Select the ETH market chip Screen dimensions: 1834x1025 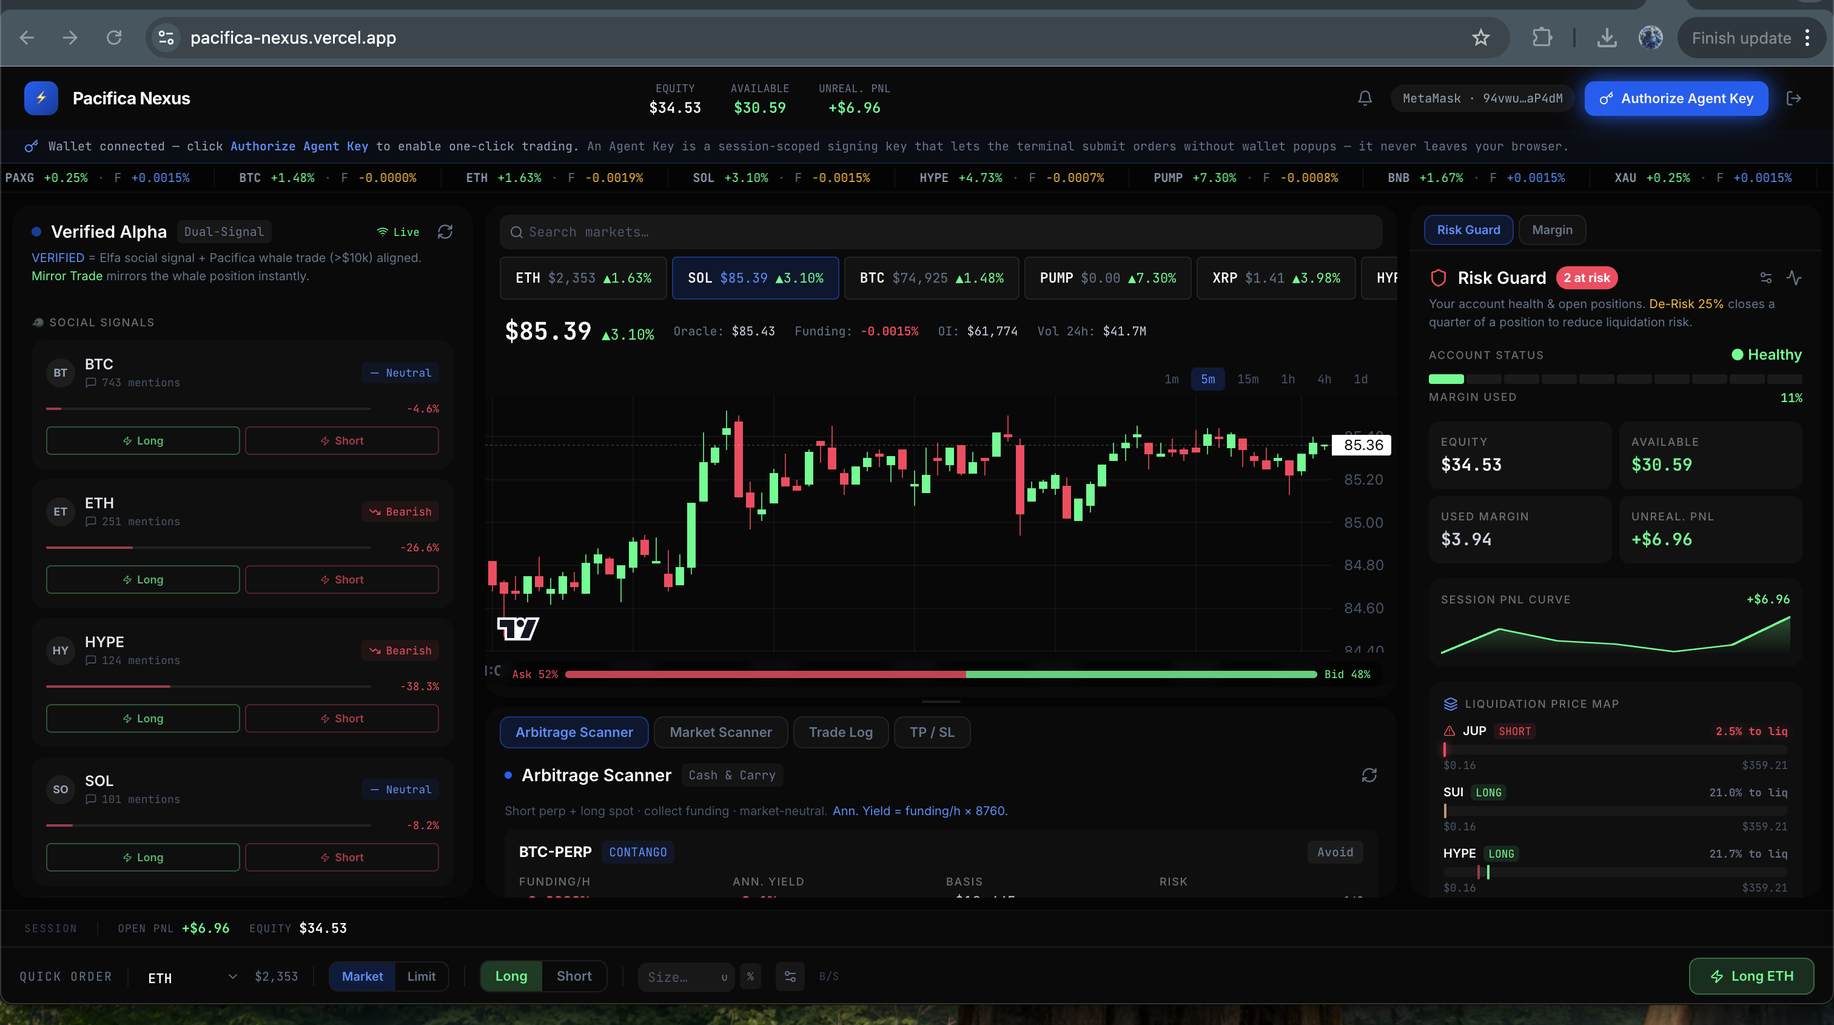[583, 278]
